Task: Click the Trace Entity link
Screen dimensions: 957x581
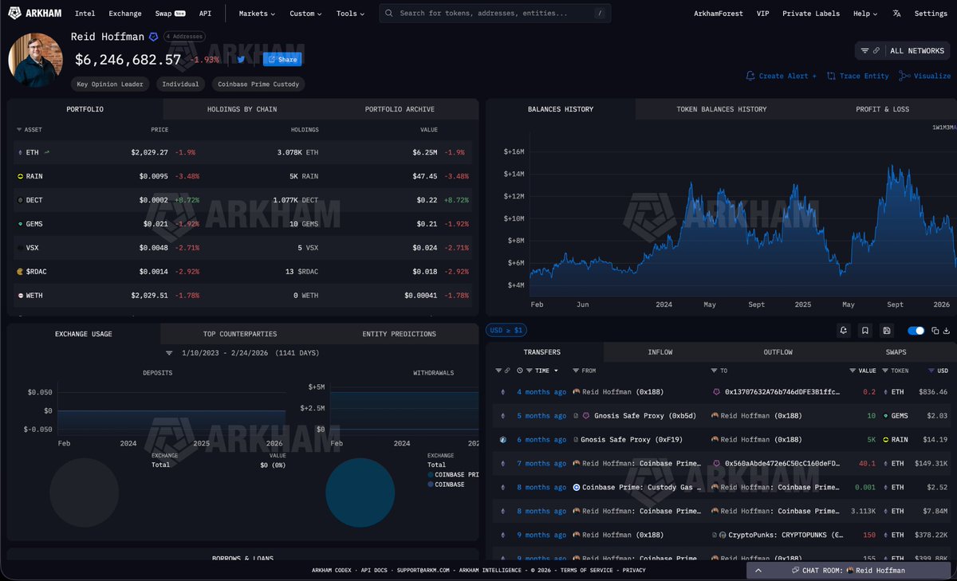Action: click(x=857, y=76)
